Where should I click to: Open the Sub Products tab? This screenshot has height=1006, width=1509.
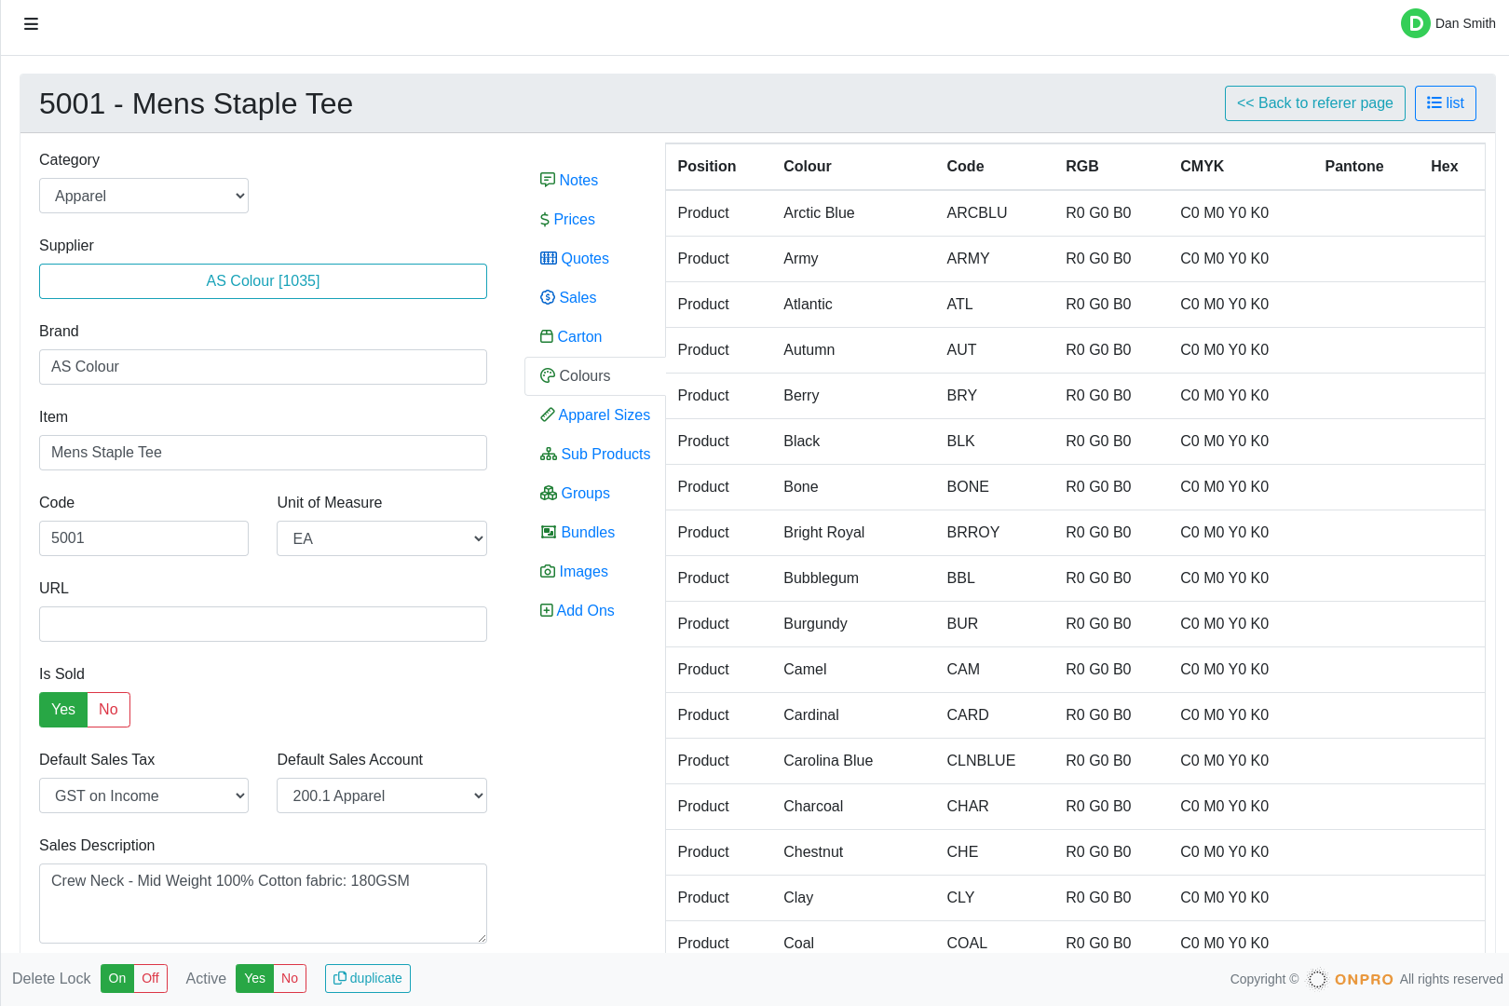click(594, 454)
